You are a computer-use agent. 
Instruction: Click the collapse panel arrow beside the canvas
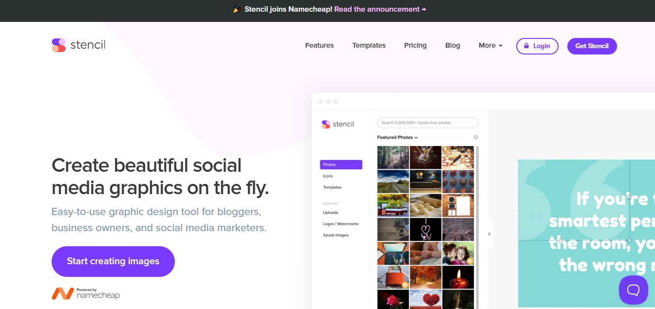[x=489, y=234]
